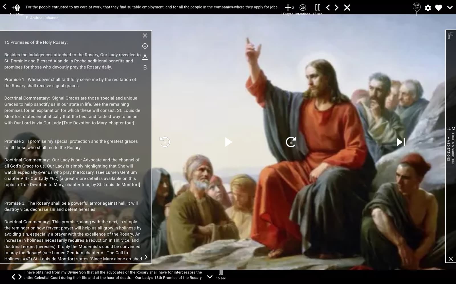Viewport: 456px width, 284px height.
Task: Open the 20 Intentions counter
Action: pyautogui.click(x=303, y=8)
